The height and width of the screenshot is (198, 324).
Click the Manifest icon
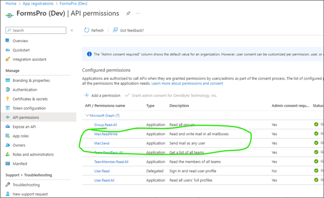8,164
